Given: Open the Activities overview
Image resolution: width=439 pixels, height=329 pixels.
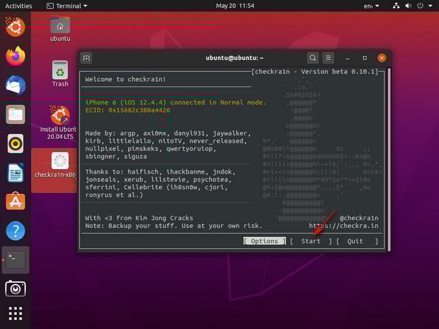Looking at the screenshot, I should [x=19, y=6].
